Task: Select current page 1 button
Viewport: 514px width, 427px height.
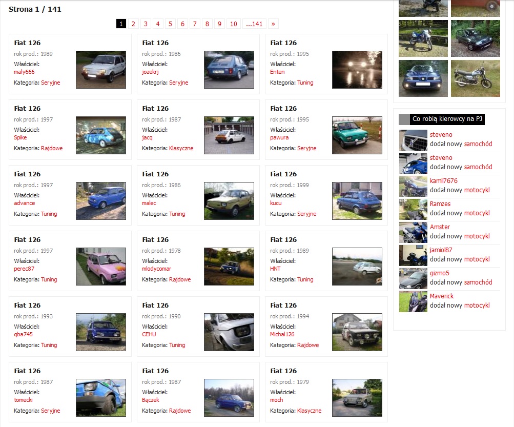Action: click(121, 24)
